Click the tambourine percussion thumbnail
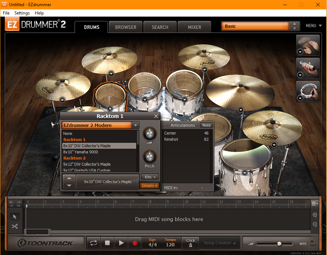 [308, 92]
